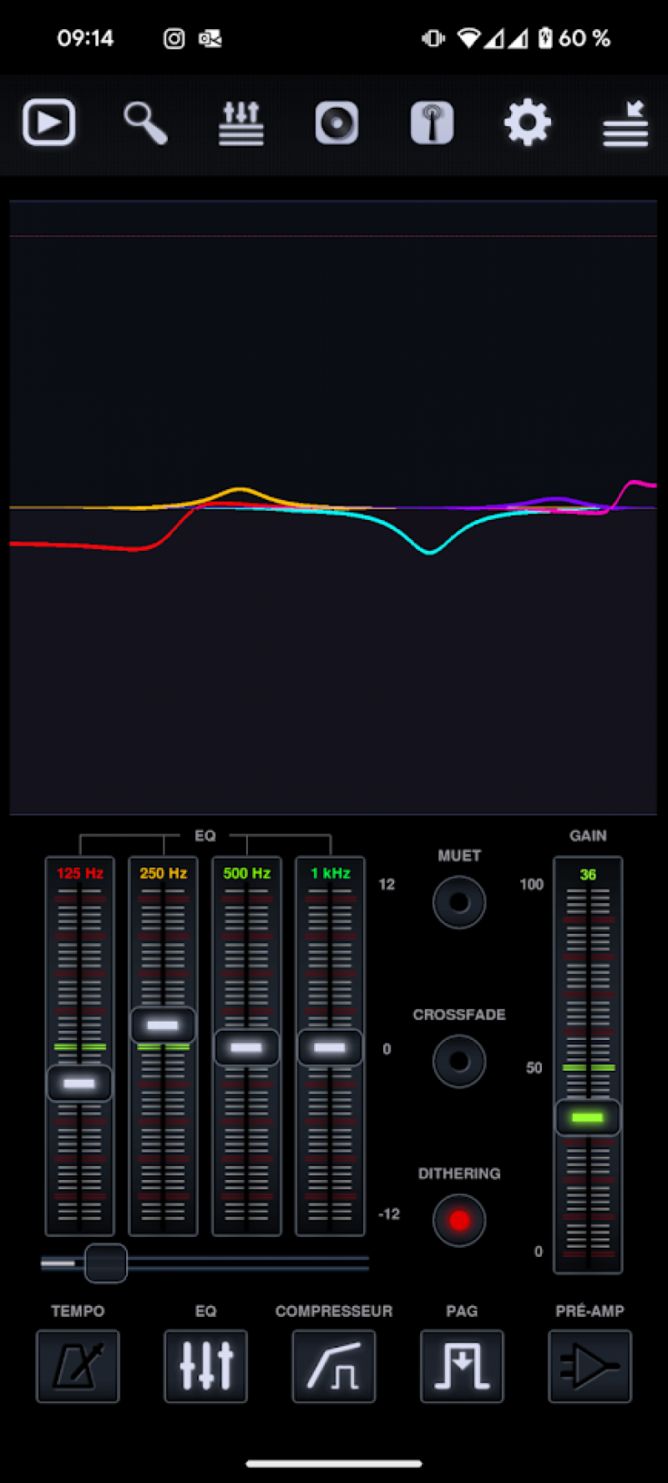Click the 125 Hz band slider handle
The image size is (668, 1483).
tap(79, 1083)
